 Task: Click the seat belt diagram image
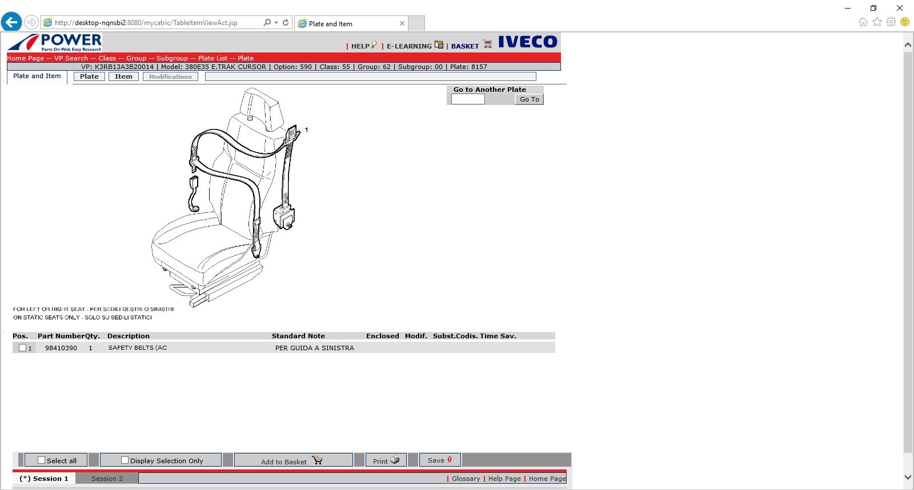pyautogui.click(x=228, y=197)
